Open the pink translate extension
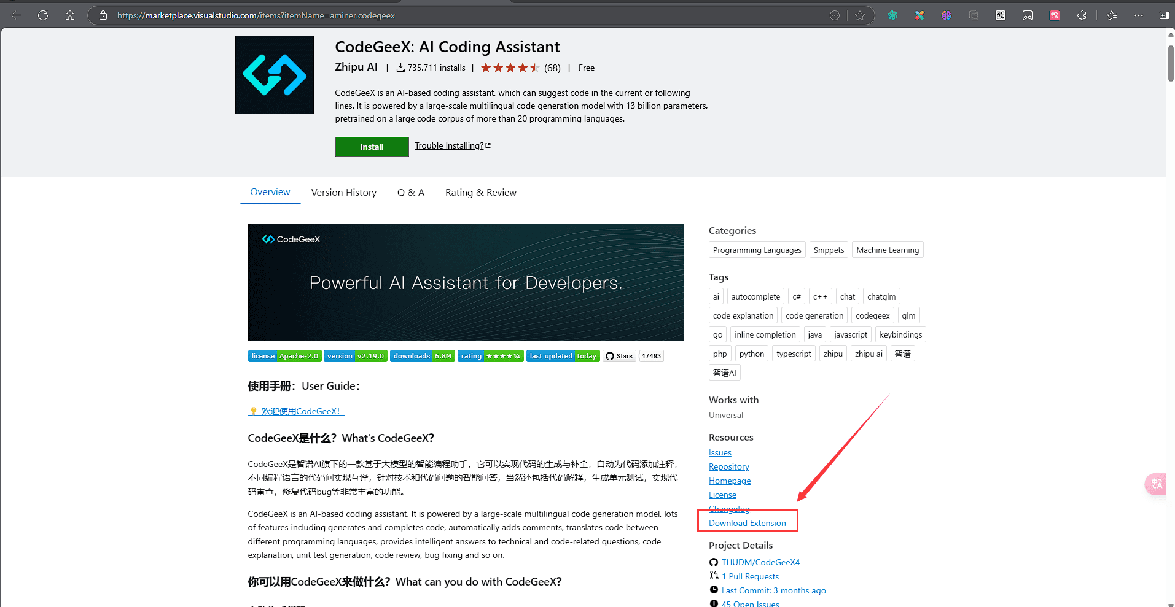Image resolution: width=1175 pixels, height=607 pixels. [1054, 15]
